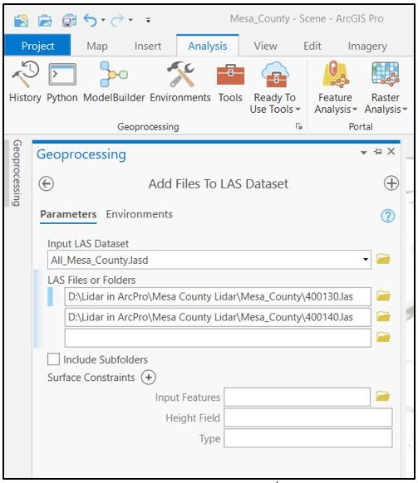This screenshot has height=483, width=418.
Task: Enable Include Subfolders checkbox
Action: pyautogui.click(x=53, y=359)
